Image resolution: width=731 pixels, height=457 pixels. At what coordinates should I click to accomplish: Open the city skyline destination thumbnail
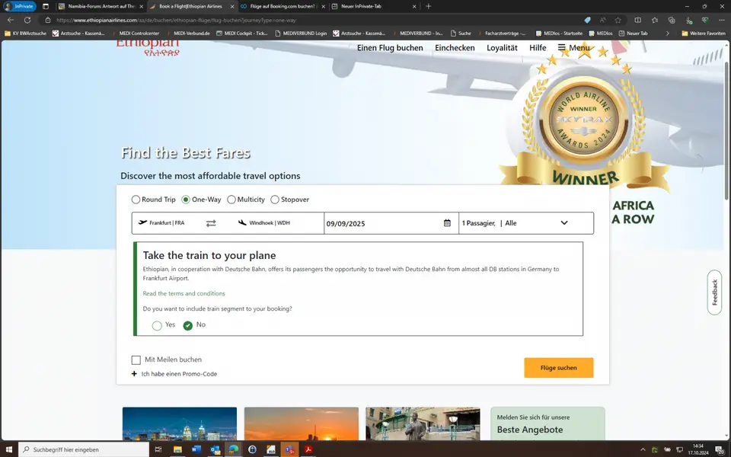click(180, 423)
